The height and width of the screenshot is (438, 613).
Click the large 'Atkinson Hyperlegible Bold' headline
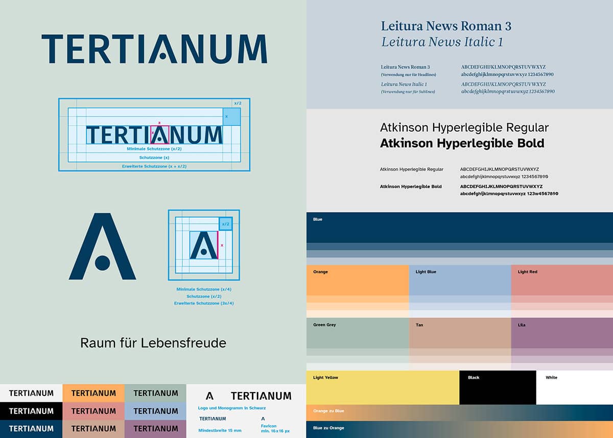pos(462,144)
